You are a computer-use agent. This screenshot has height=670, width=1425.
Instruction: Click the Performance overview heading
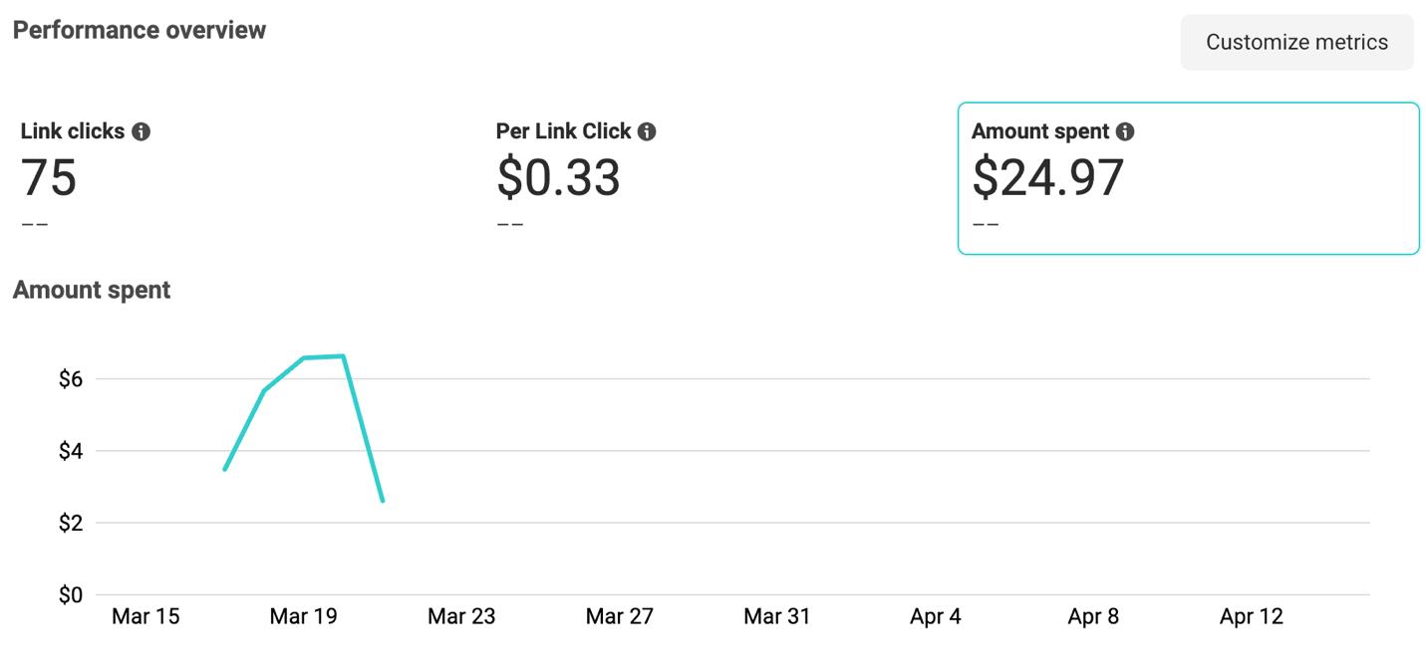pyautogui.click(x=140, y=30)
